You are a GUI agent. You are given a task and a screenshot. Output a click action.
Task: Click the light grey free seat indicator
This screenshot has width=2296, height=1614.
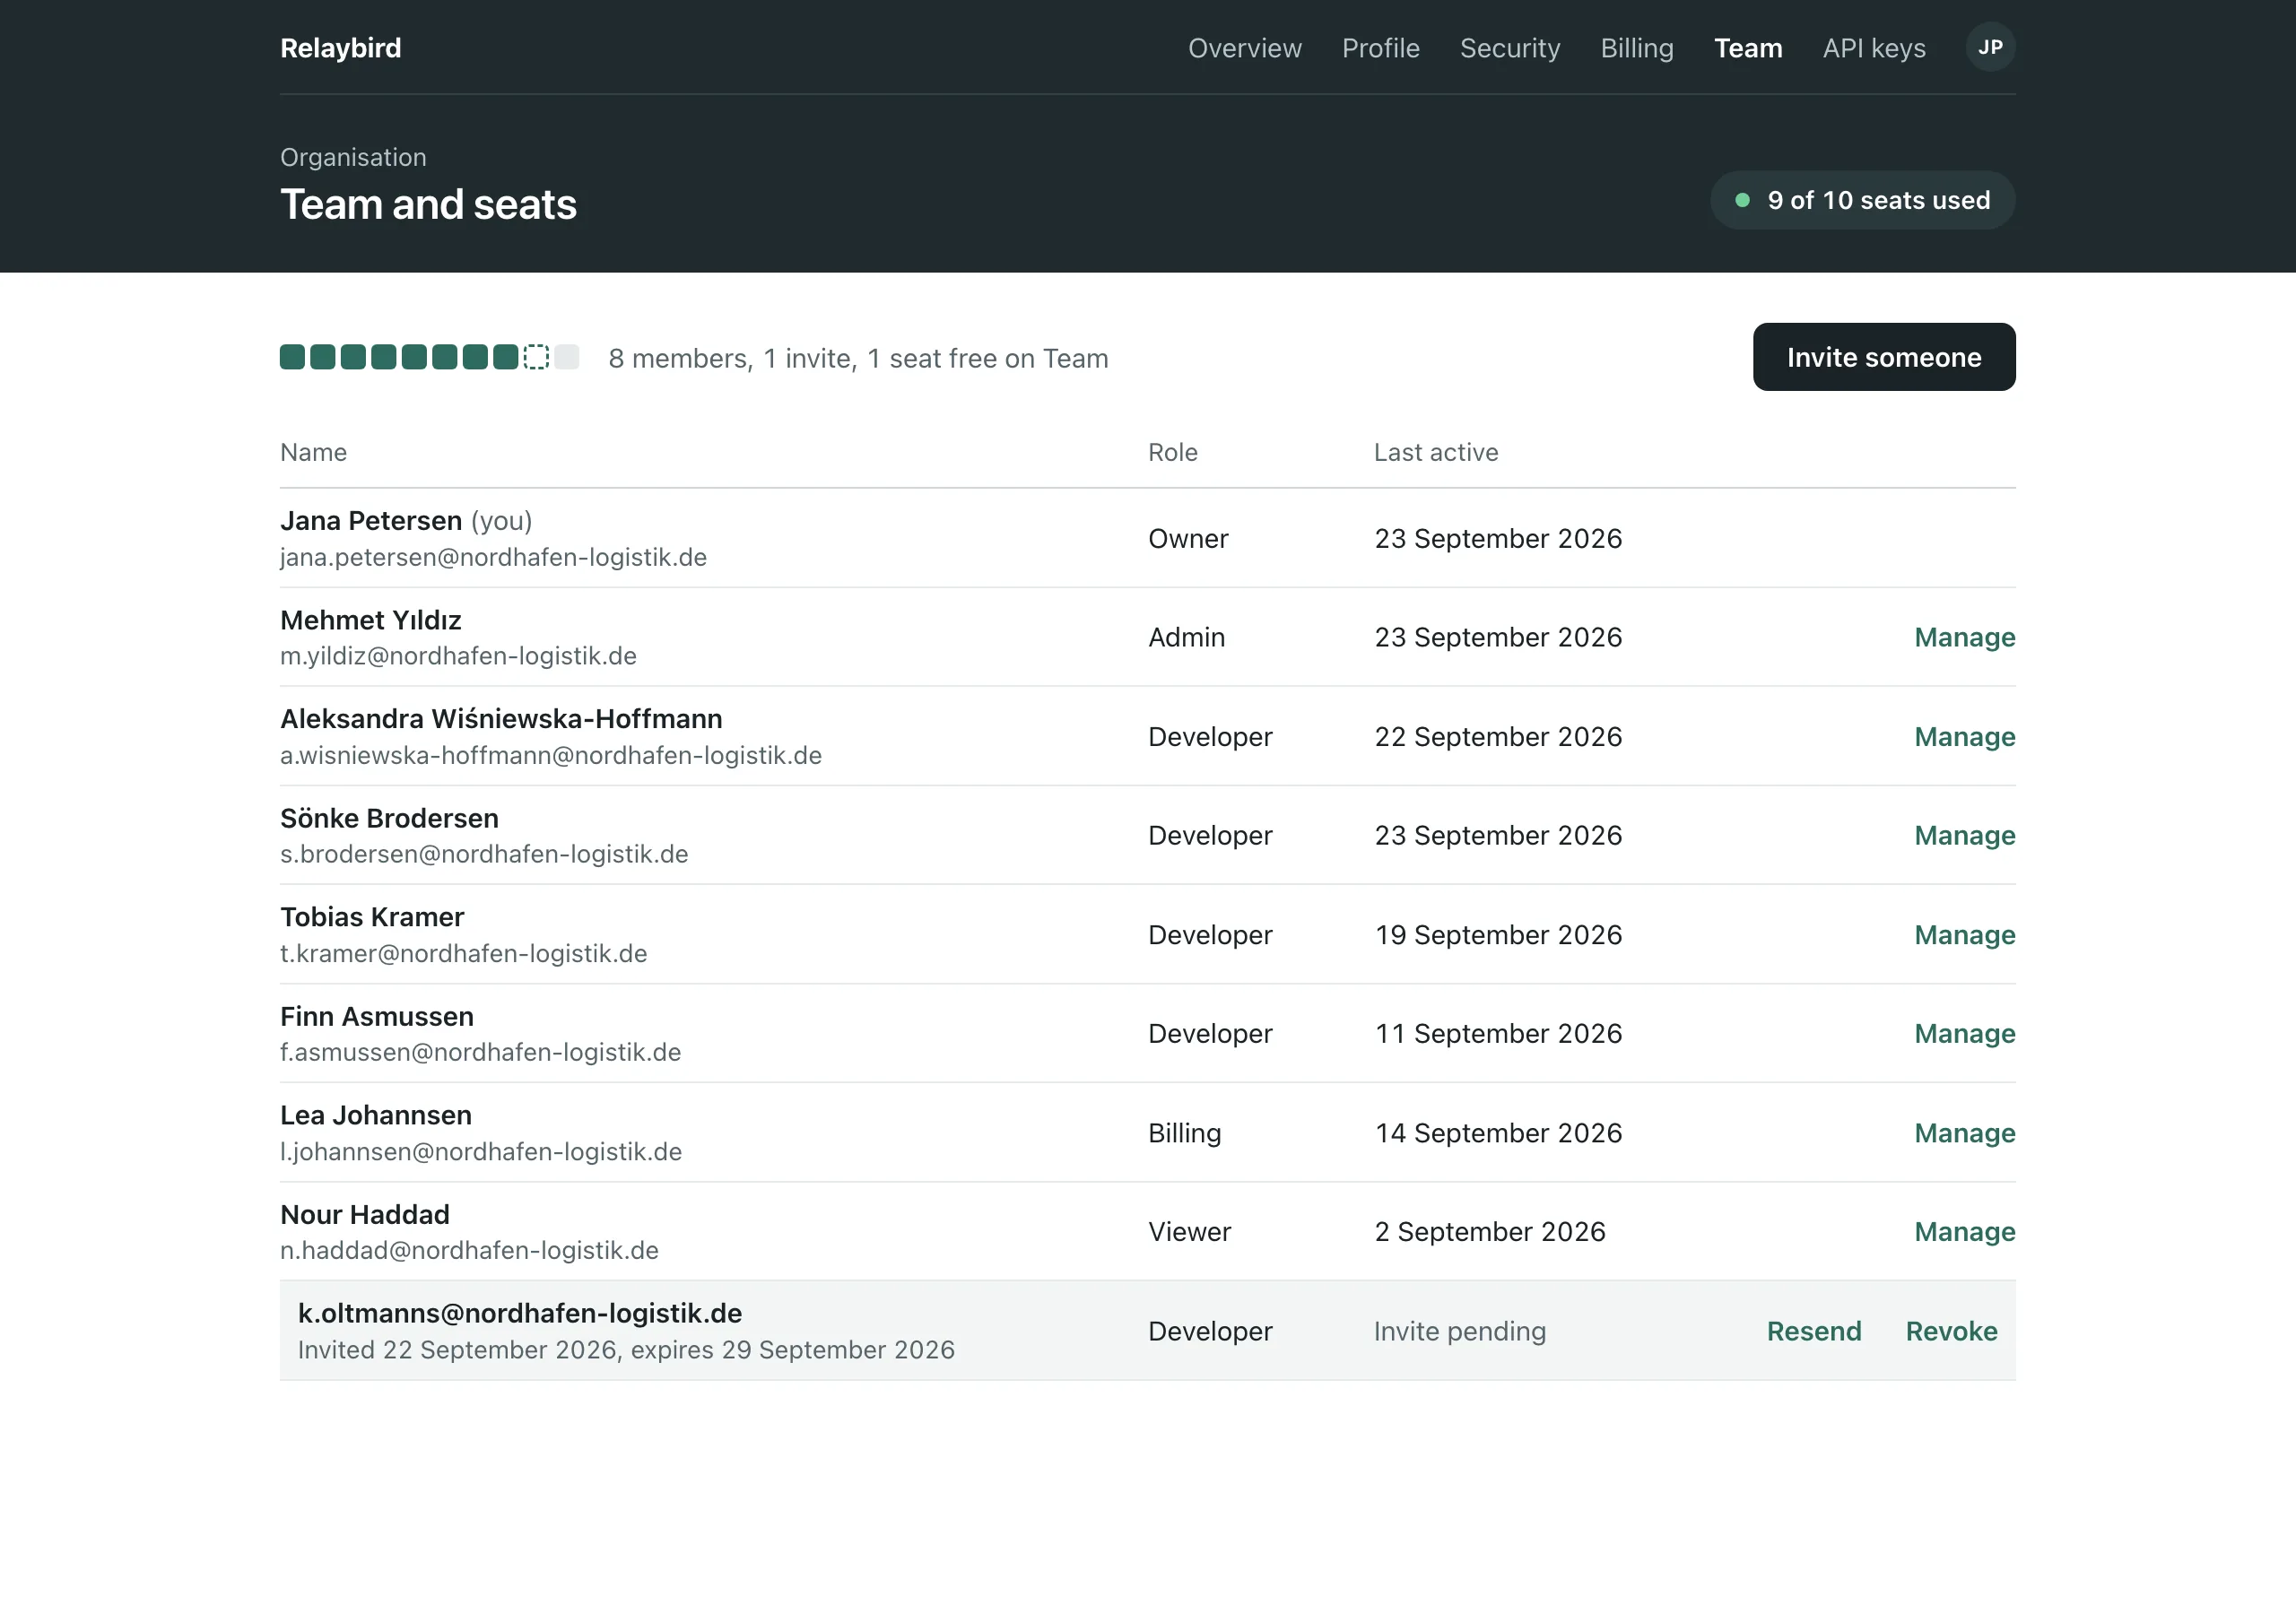click(567, 357)
